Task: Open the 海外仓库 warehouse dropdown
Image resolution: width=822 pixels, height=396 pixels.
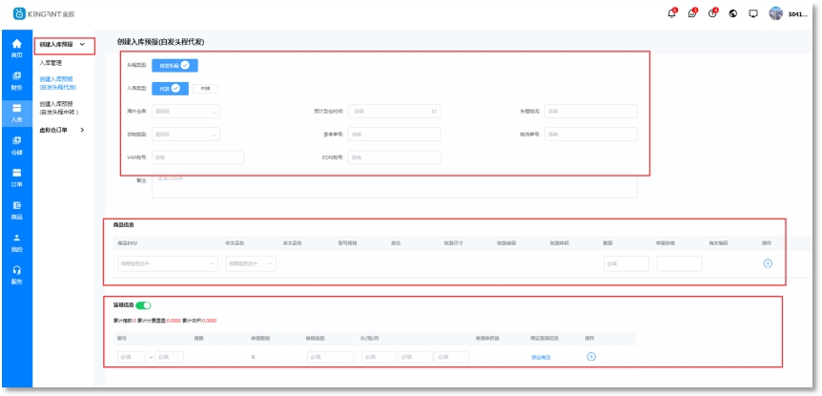Action: (186, 112)
